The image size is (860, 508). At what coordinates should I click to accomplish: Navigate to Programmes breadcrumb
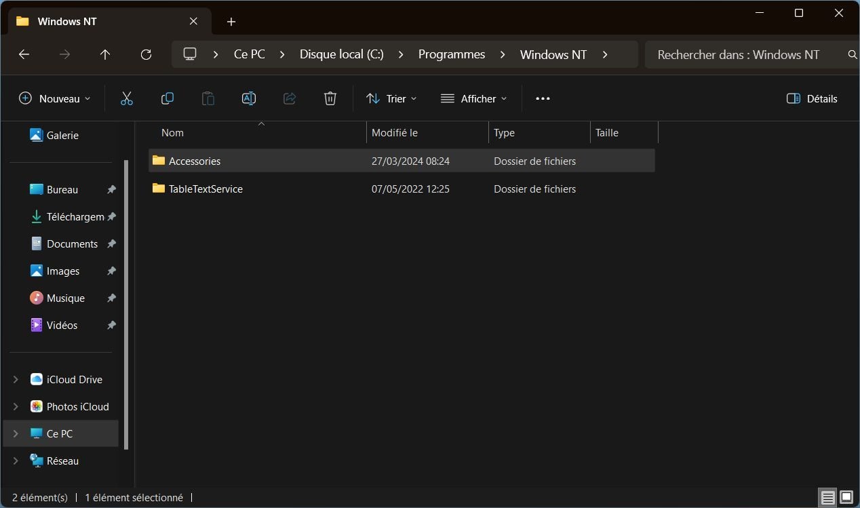coord(452,54)
